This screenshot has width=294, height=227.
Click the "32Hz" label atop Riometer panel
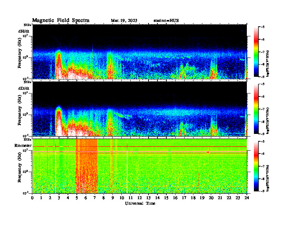pos(27,139)
